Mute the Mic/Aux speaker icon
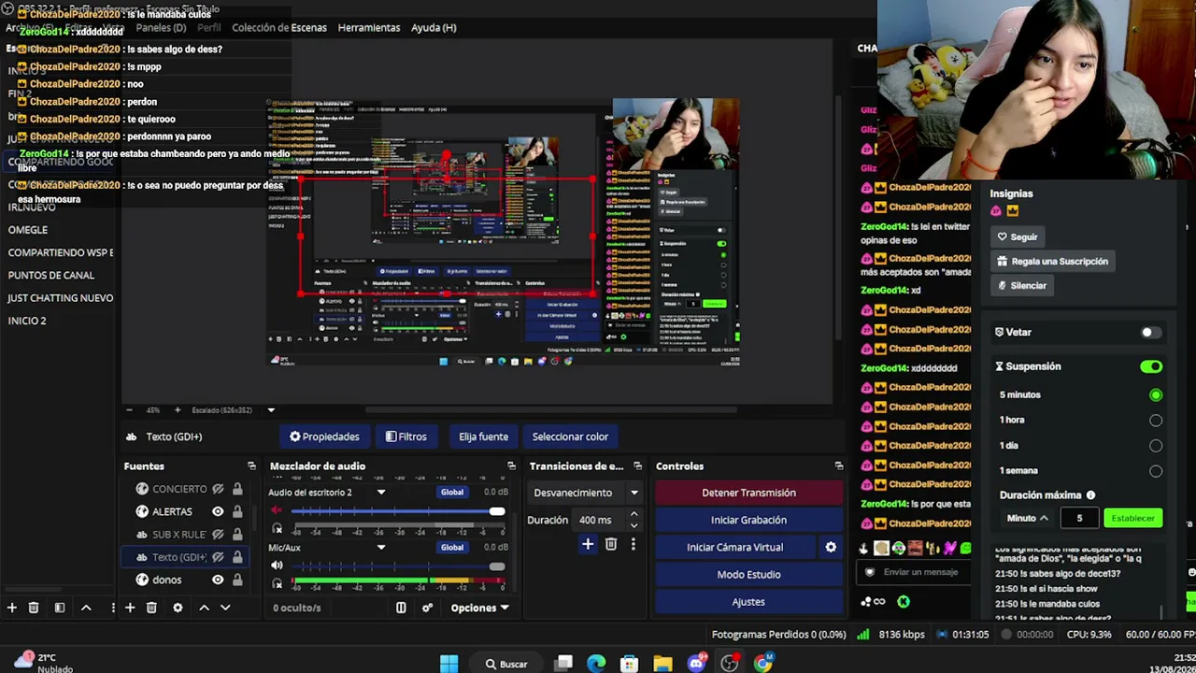The image size is (1196, 673). tap(277, 566)
